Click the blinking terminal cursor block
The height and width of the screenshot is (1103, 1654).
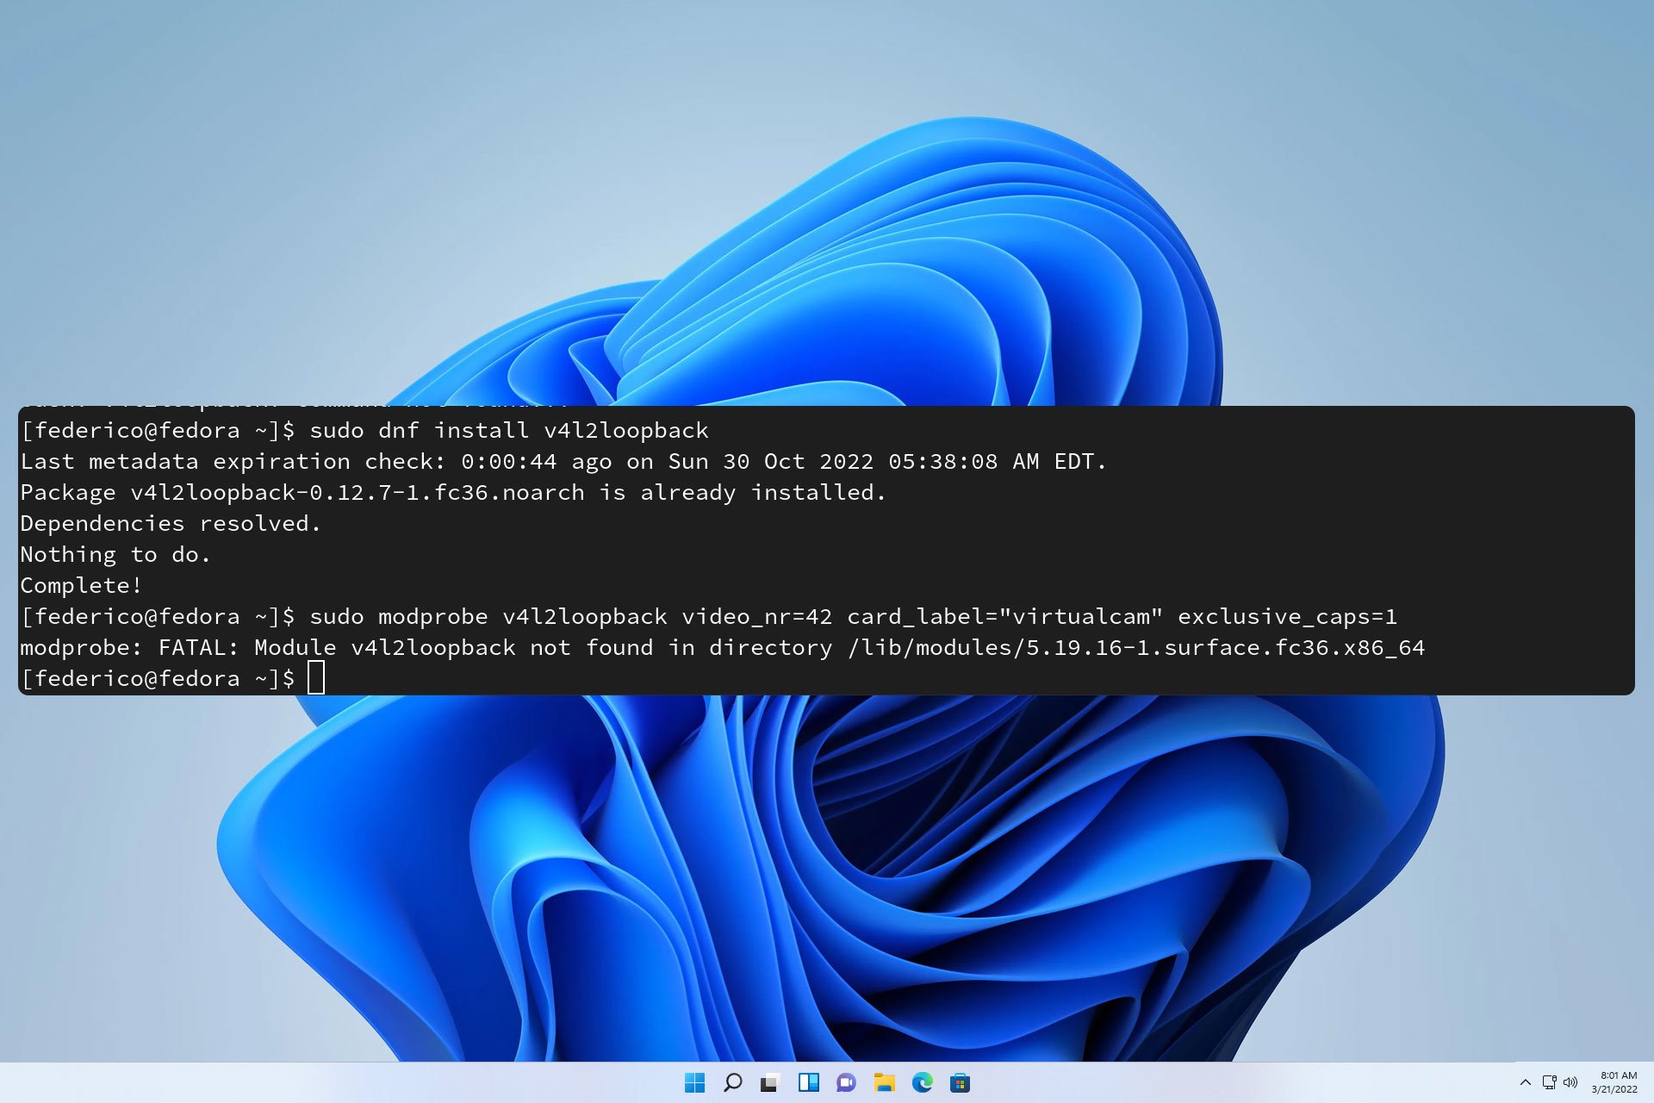[319, 678]
